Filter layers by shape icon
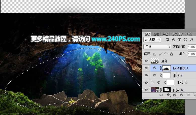196x115 pixels. click(186, 40)
